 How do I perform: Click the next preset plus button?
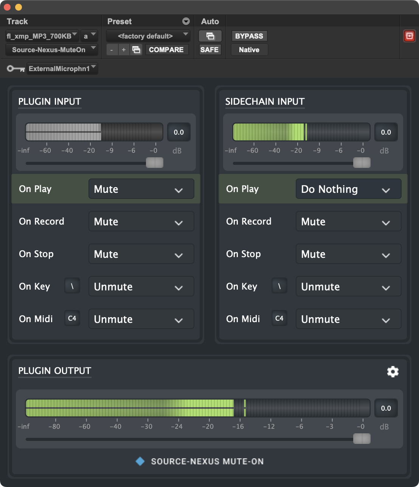(124, 50)
